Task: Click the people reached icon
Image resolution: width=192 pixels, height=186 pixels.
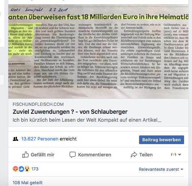Action: 15,139
